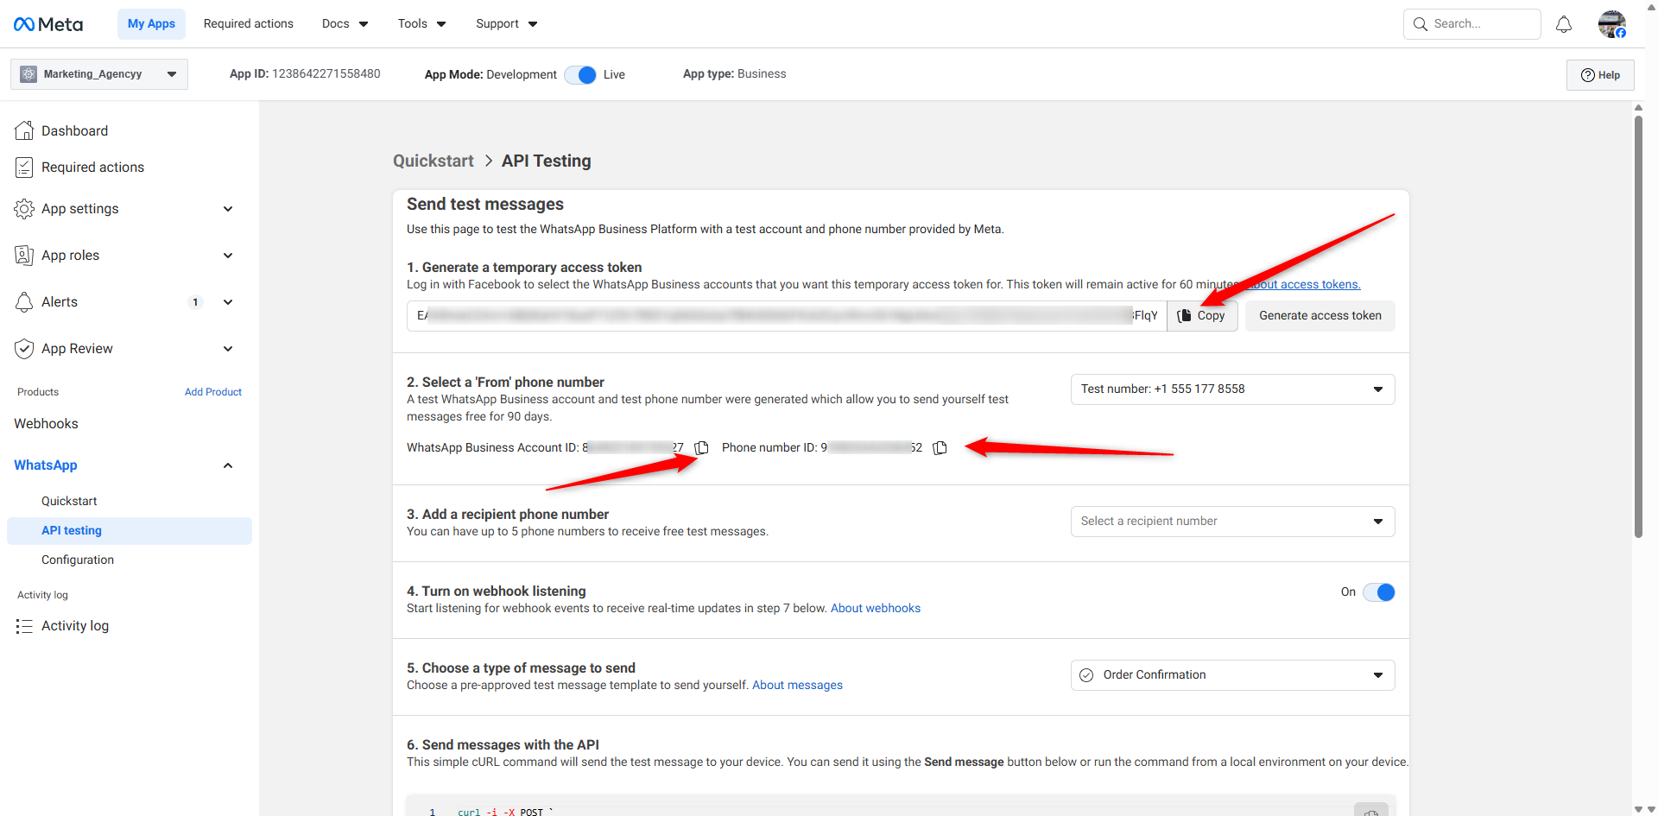Click the Add Product link
Viewport: 1658px width, 816px height.
[213, 392]
